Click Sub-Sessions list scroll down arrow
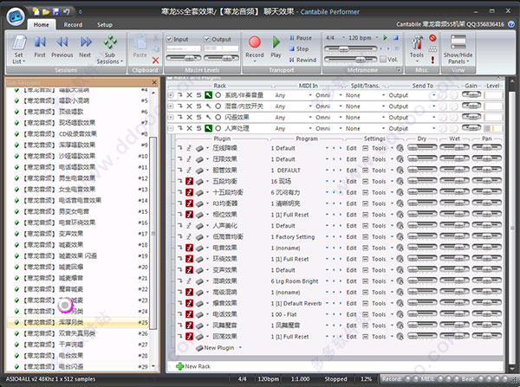This screenshot has width=520, height=387. point(153,366)
